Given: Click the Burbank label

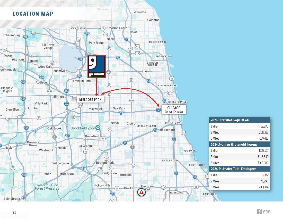Looking at the screenshot, I should (126, 175).
